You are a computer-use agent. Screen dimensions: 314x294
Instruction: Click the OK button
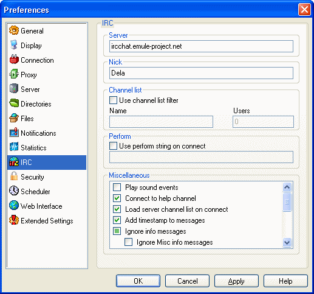(x=138, y=281)
